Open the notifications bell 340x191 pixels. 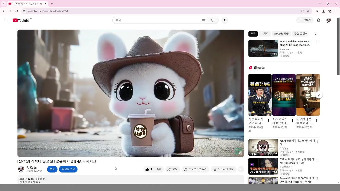point(318,20)
